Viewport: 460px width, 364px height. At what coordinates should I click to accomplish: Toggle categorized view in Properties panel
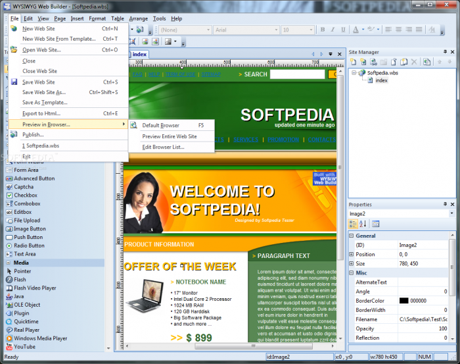pos(353,224)
